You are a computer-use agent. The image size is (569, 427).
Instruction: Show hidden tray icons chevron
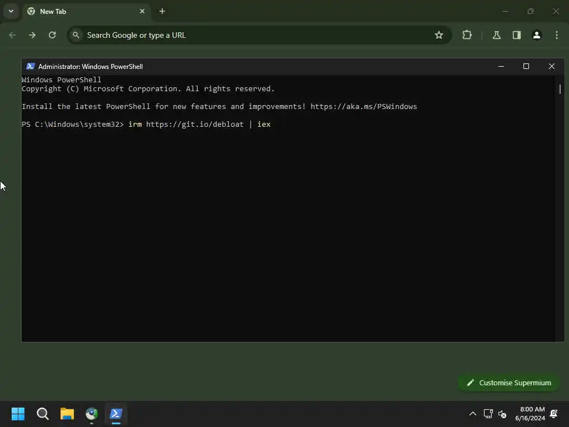click(x=472, y=414)
